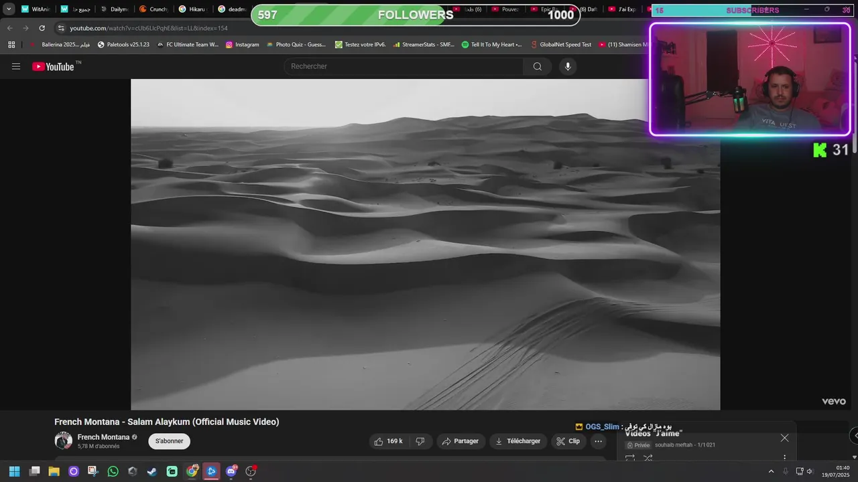The height and width of the screenshot is (482, 858).
Task: Open Paletools v25.1.23 bookmark
Action: coord(123,45)
